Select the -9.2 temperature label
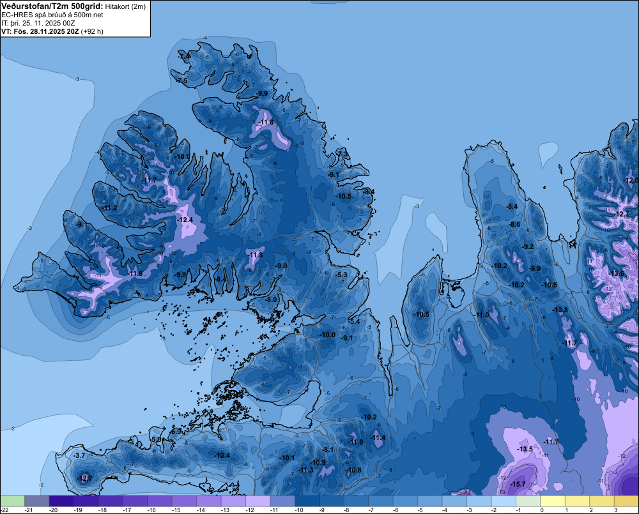639x514 pixels. click(x=528, y=246)
